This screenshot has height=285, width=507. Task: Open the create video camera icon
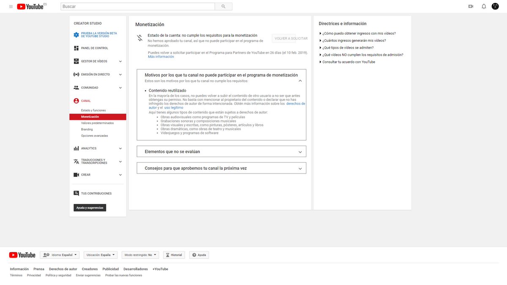coord(471,6)
